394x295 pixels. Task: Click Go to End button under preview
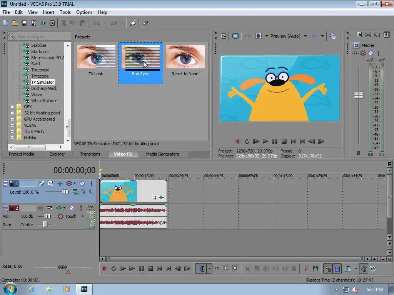point(302,141)
